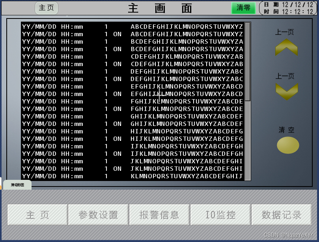Click the 滑动标签 slide tab
319x242 pixels.
coord(17,185)
